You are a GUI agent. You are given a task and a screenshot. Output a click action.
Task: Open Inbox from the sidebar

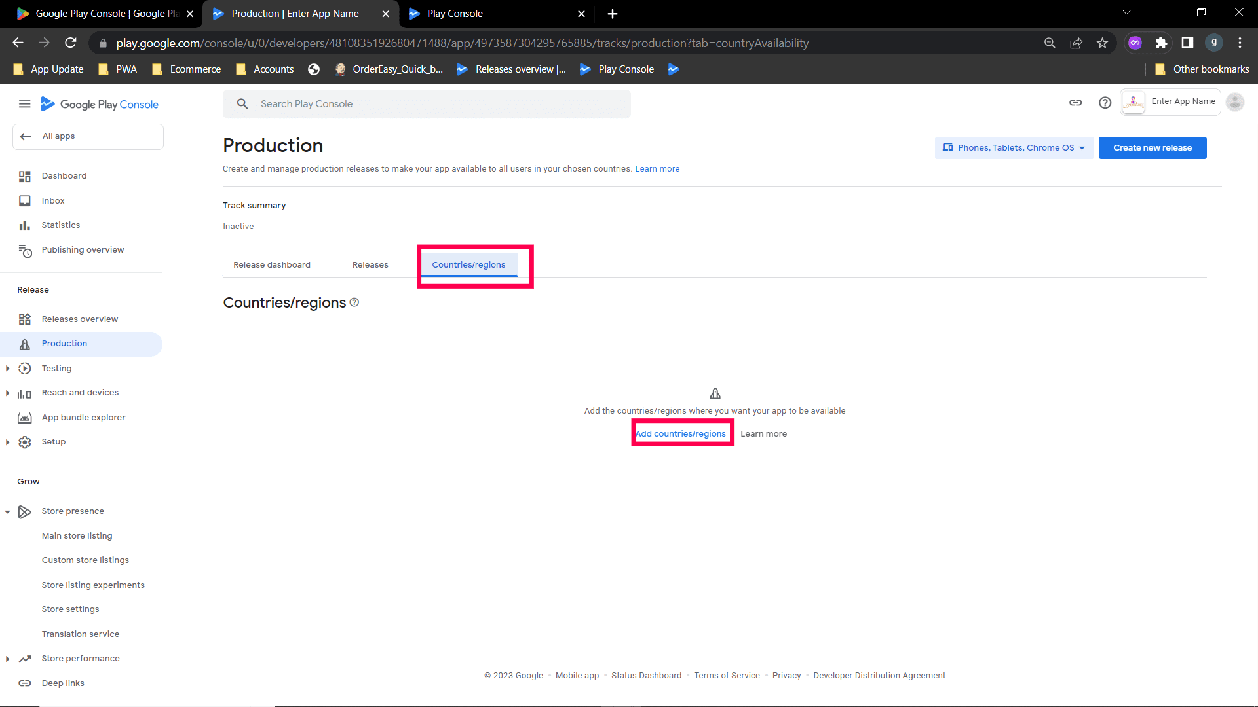click(53, 201)
